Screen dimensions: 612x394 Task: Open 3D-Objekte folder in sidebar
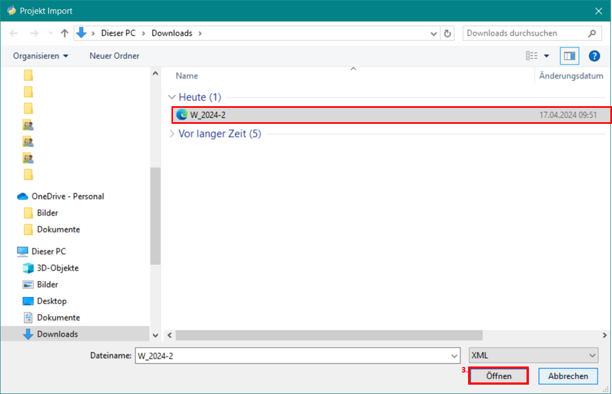(x=57, y=268)
